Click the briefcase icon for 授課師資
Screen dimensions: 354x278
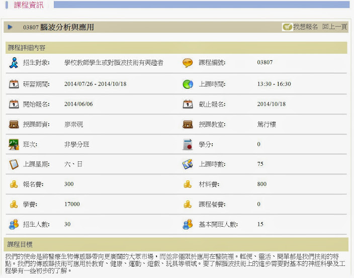[14, 124]
